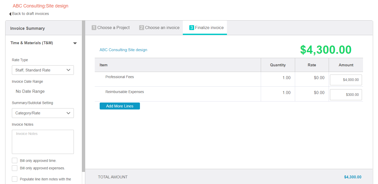378x184 pixels.
Task: Collapse the Time & Materials section arrow
Action: [75, 43]
